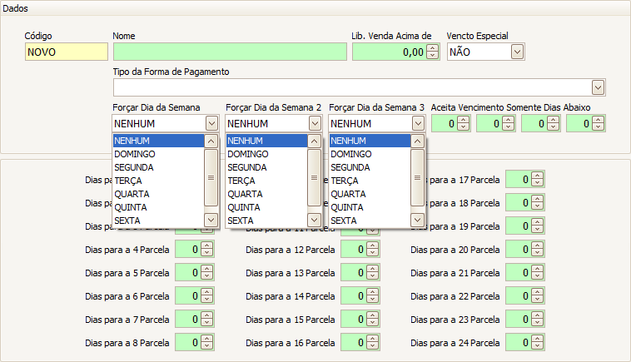Expand the Tipo da Forma de Pagamento dropdown

point(598,87)
